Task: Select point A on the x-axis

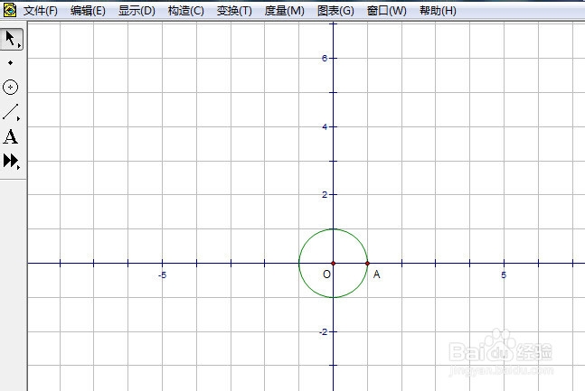Action: [367, 263]
